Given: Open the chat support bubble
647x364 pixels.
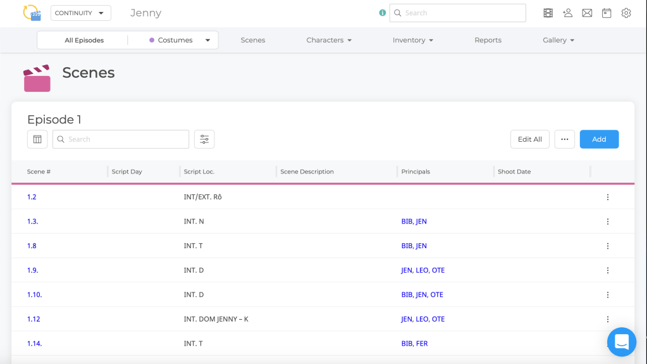Looking at the screenshot, I should point(621,342).
